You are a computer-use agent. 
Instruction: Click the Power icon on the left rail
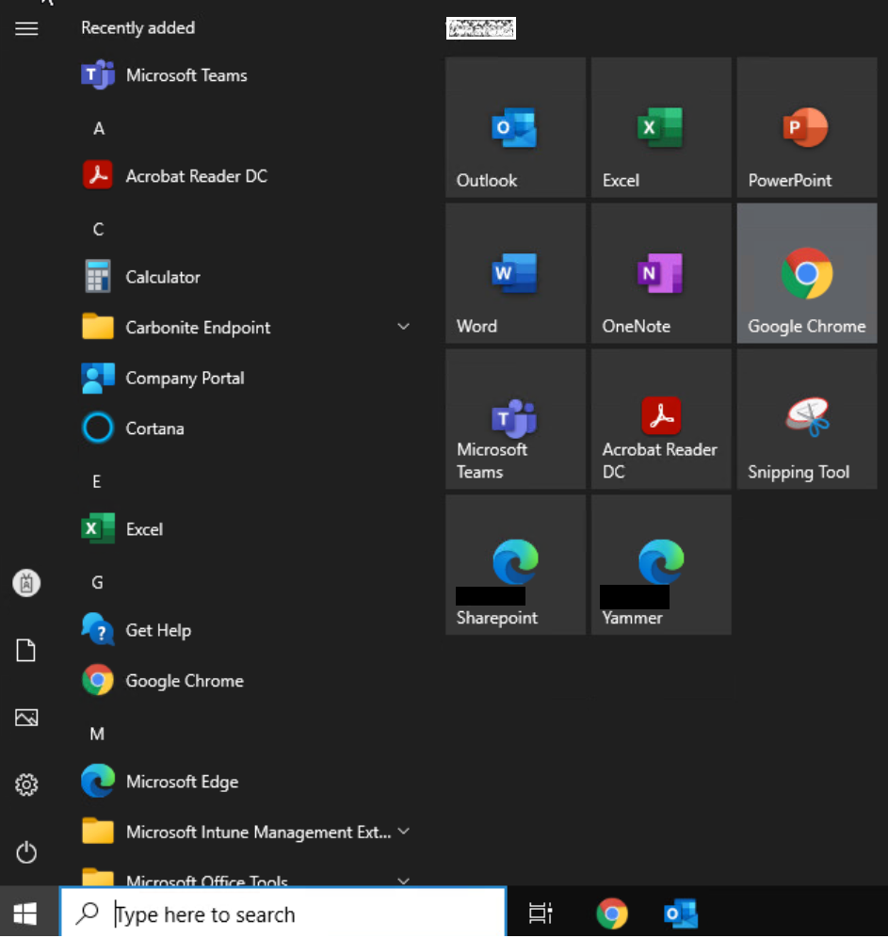coord(25,852)
